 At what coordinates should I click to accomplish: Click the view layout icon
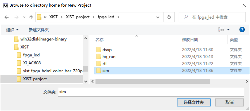tap(221, 29)
